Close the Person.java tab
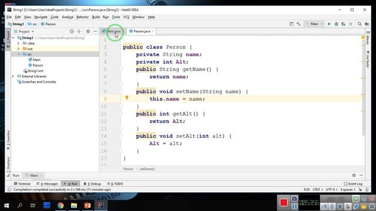This screenshot has width=376, height=211. [153, 31]
